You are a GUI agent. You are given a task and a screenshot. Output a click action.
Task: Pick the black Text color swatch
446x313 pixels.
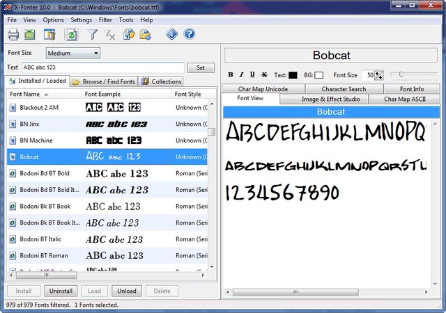point(293,75)
